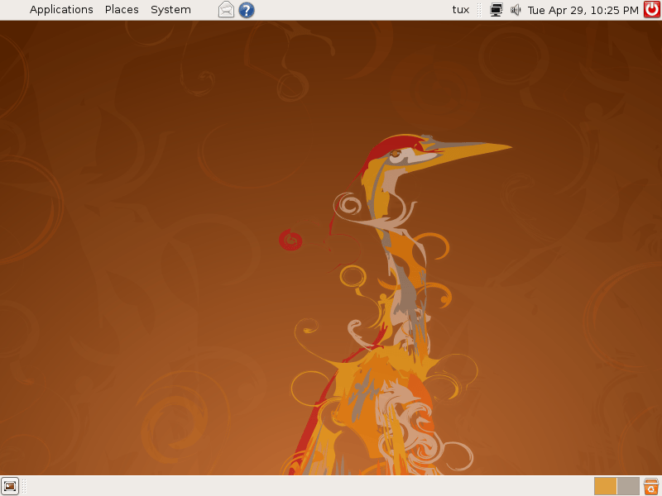
Task: Open the Applications menu
Action: click(61, 10)
